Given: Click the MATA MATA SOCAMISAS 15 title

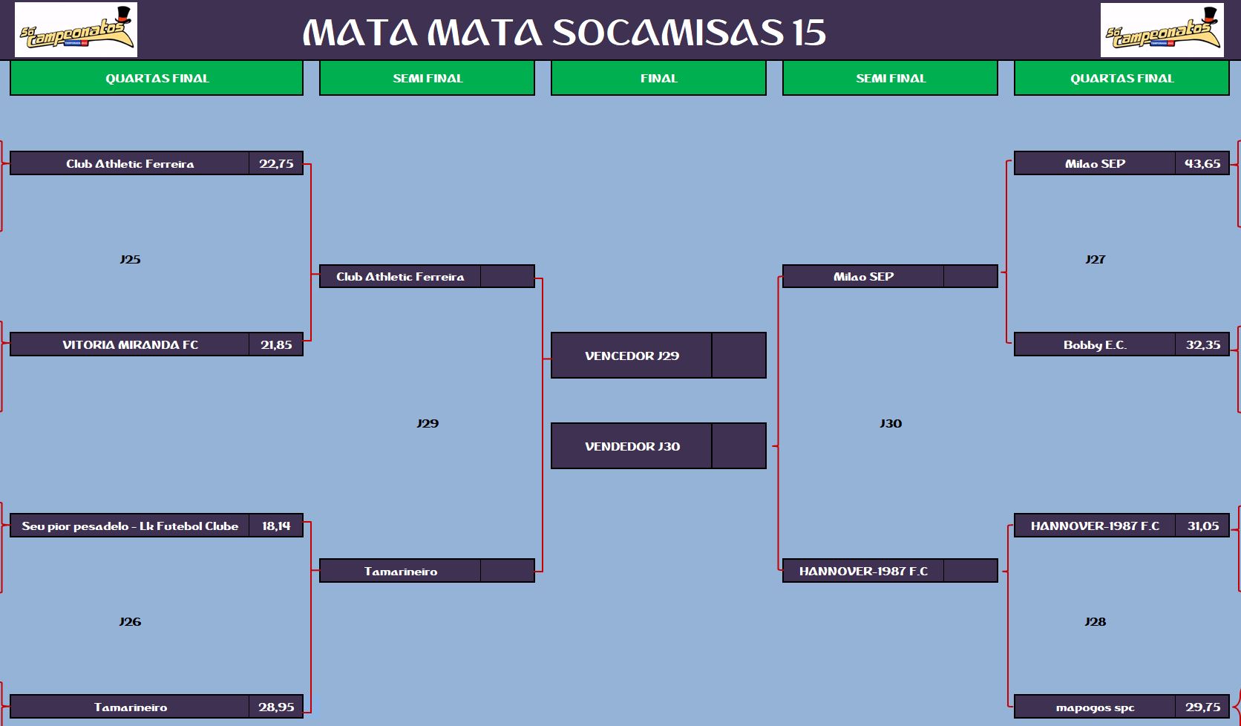Looking at the screenshot, I should [x=564, y=33].
